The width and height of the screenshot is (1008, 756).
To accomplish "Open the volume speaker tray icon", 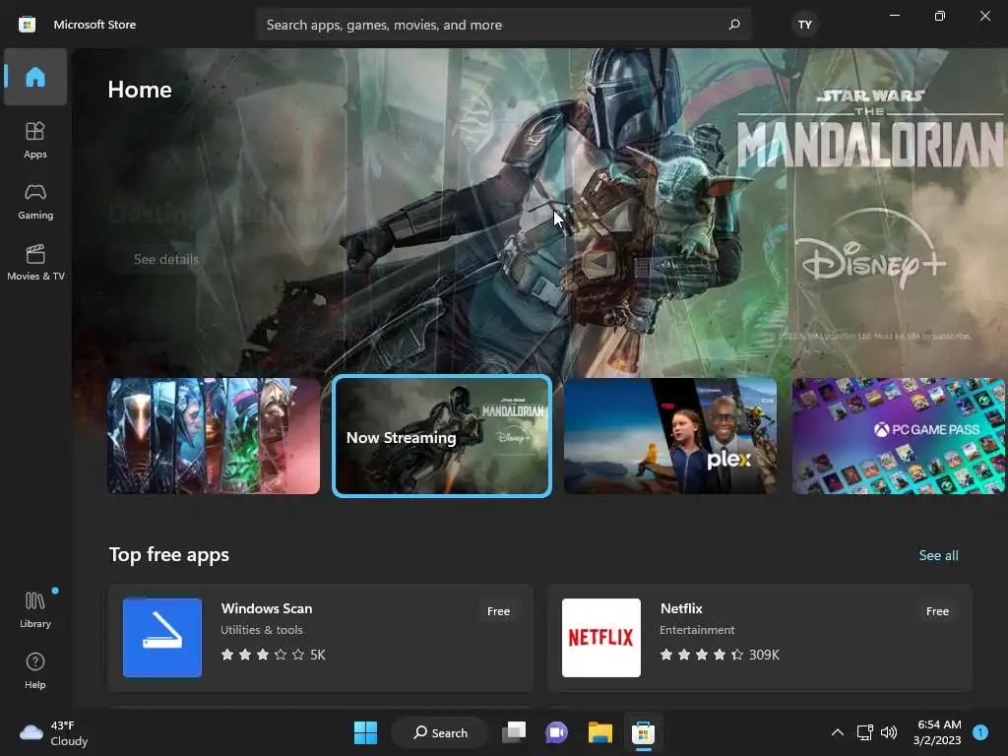I will [x=889, y=732].
